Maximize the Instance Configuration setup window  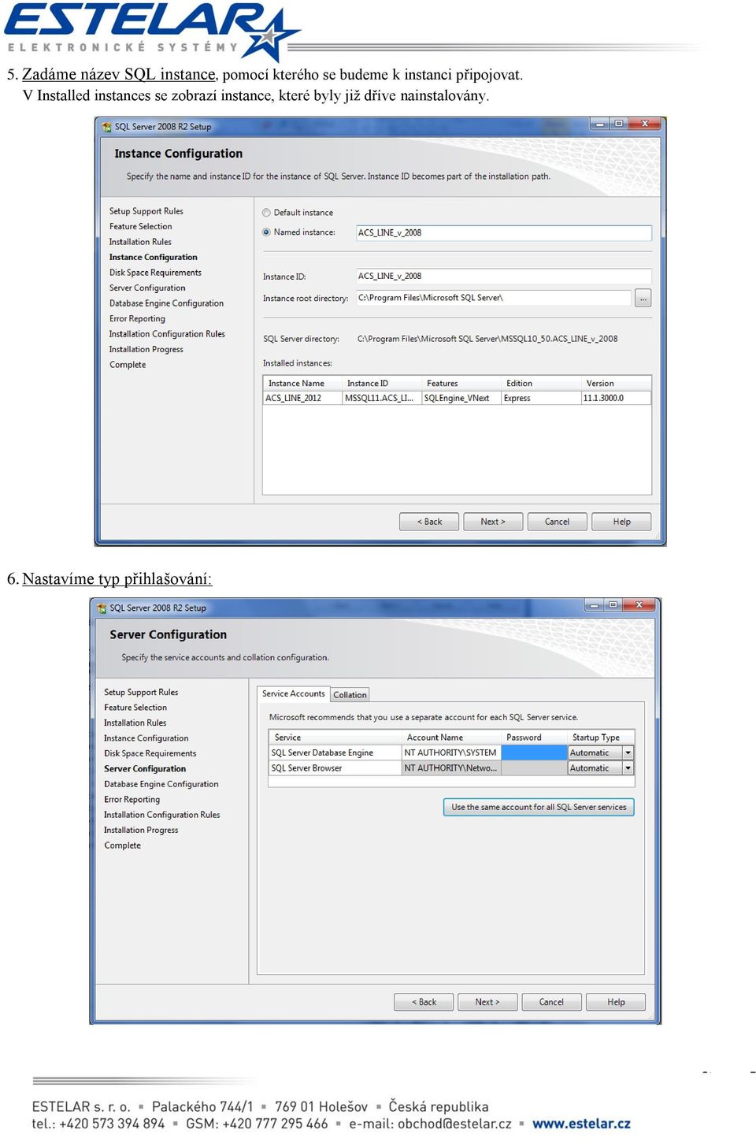[619, 124]
